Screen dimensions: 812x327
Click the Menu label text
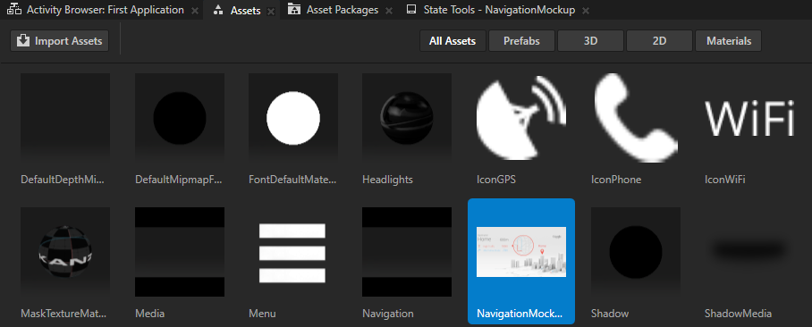[x=263, y=314]
